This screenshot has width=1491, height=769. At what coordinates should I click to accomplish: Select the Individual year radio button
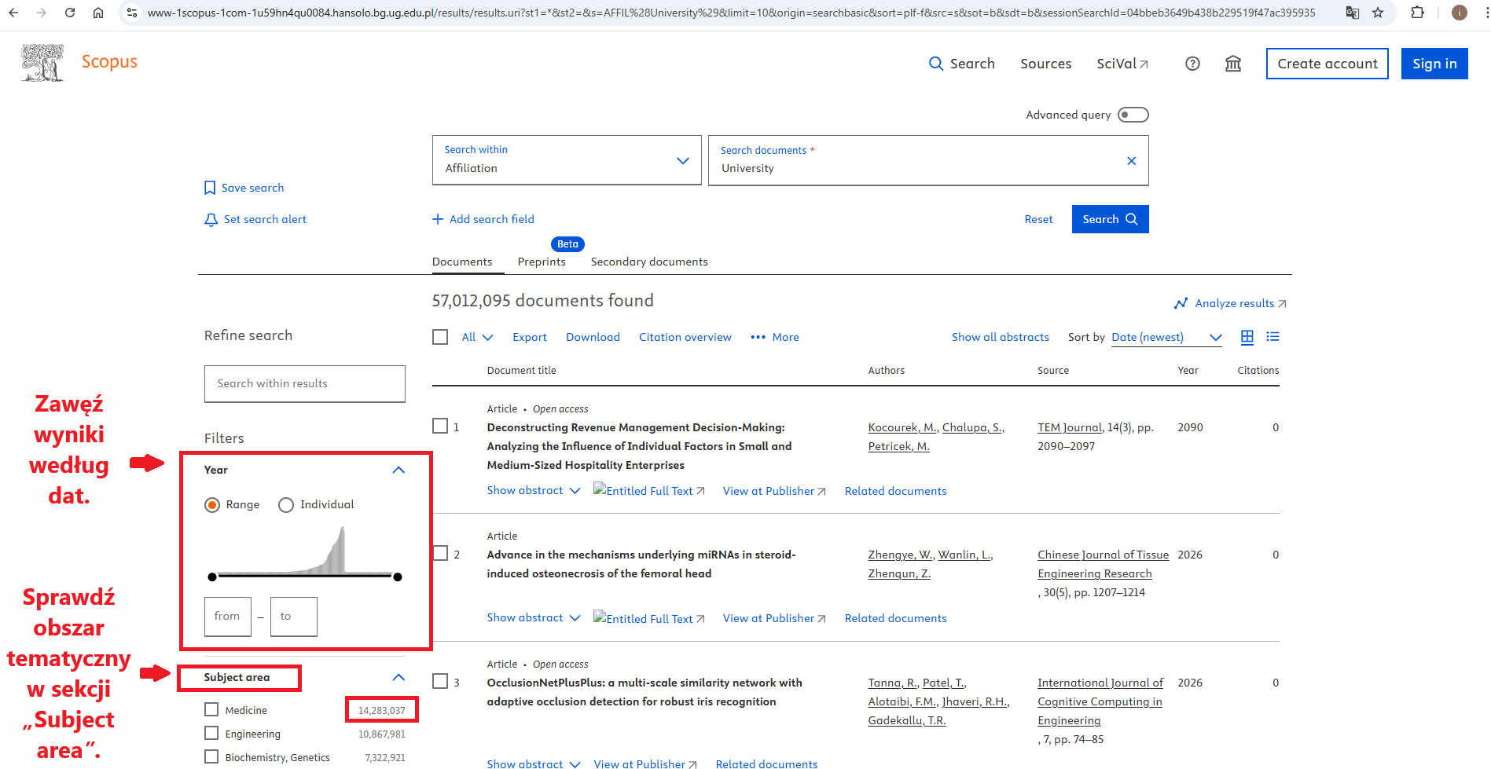(286, 505)
